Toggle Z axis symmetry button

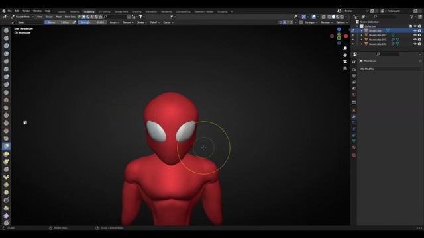click(291, 22)
